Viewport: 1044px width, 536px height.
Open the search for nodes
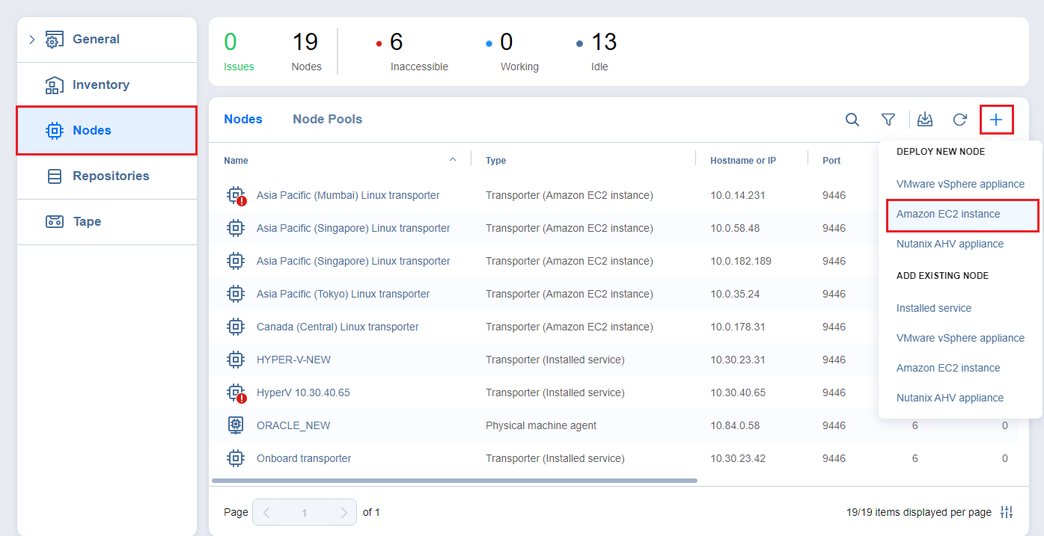click(x=852, y=119)
